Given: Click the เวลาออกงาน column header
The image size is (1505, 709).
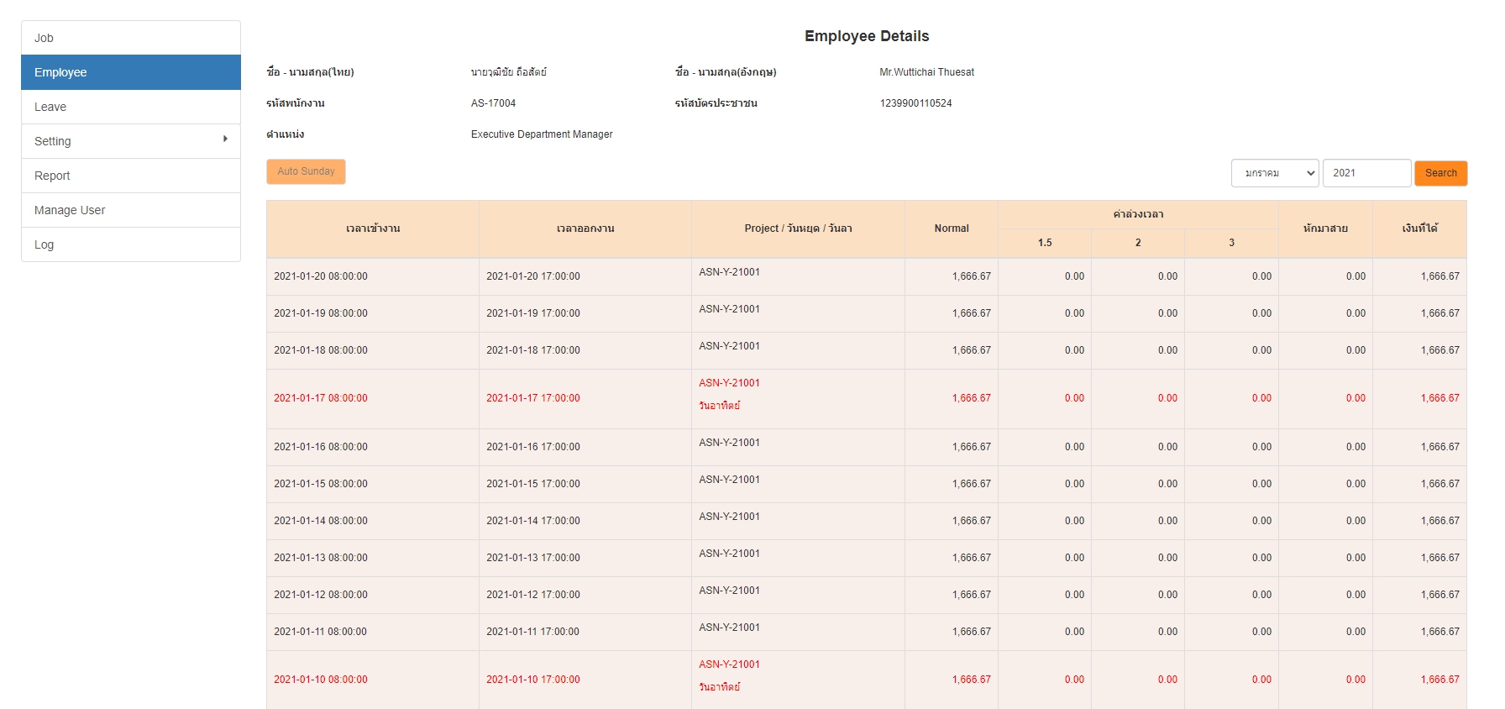Looking at the screenshot, I should click(x=585, y=228).
